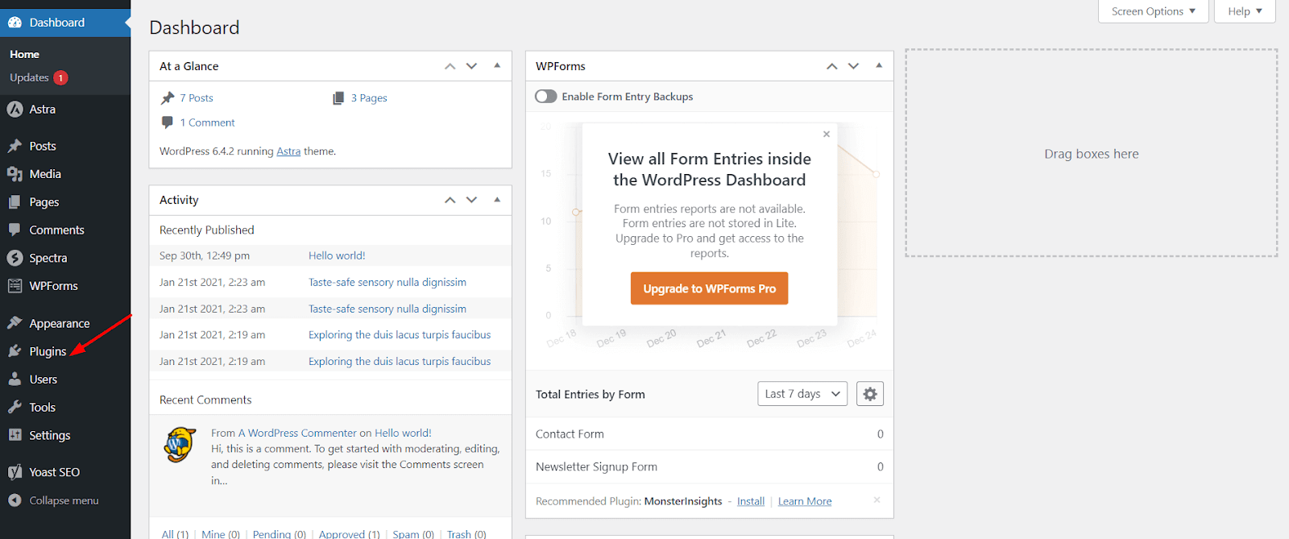Collapse the At a Glance panel
Screen dimensions: 1289x539
pyautogui.click(x=497, y=66)
